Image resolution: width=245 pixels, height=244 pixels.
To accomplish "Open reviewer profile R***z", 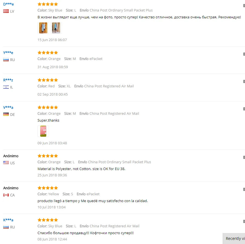I will (x=8, y=80).
